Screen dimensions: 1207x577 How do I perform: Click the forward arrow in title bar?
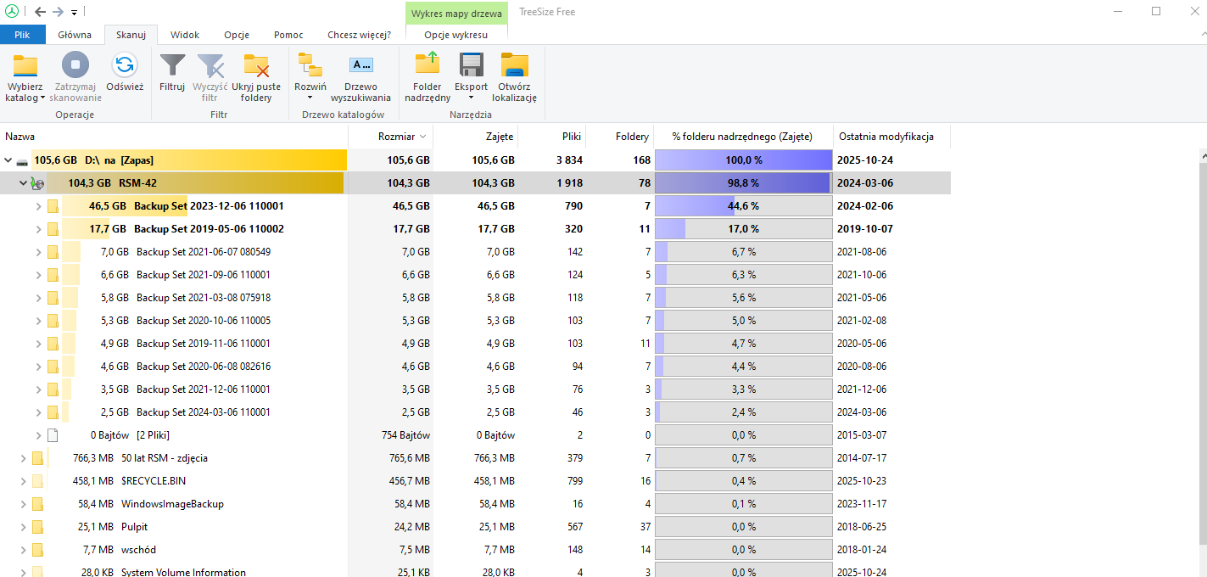coord(58,12)
